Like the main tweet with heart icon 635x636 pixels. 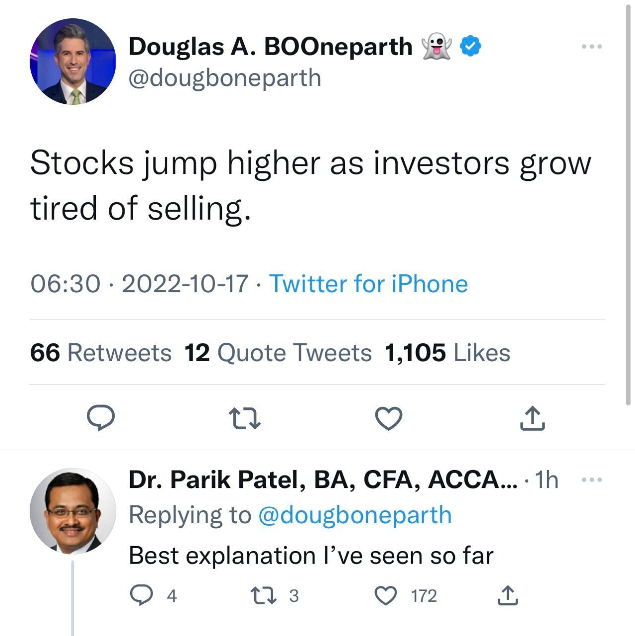(x=388, y=418)
